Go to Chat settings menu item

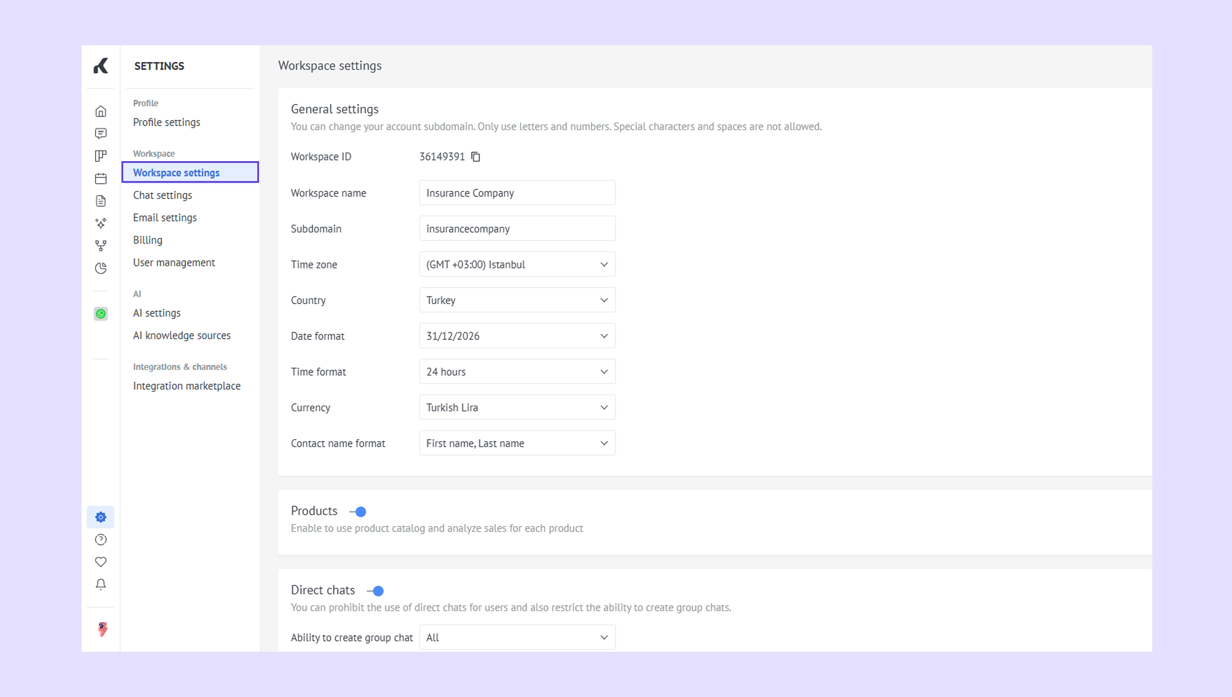[x=163, y=195]
